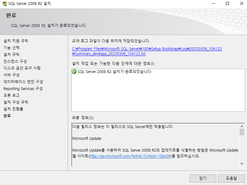Maximize the SQL Server setup window
The image size is (247, 185).
coord(227,3)
